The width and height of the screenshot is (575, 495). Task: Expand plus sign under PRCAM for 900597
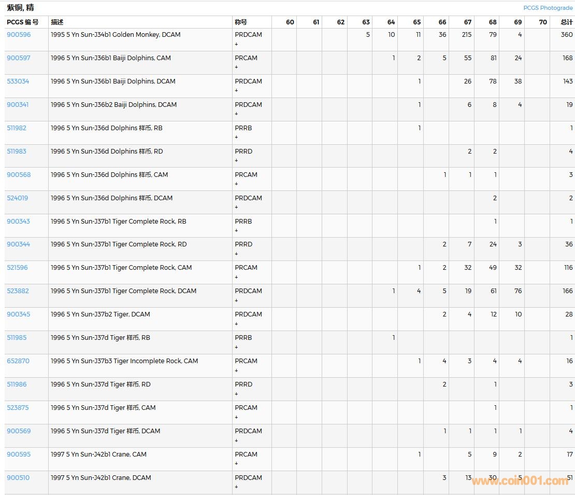237,67
